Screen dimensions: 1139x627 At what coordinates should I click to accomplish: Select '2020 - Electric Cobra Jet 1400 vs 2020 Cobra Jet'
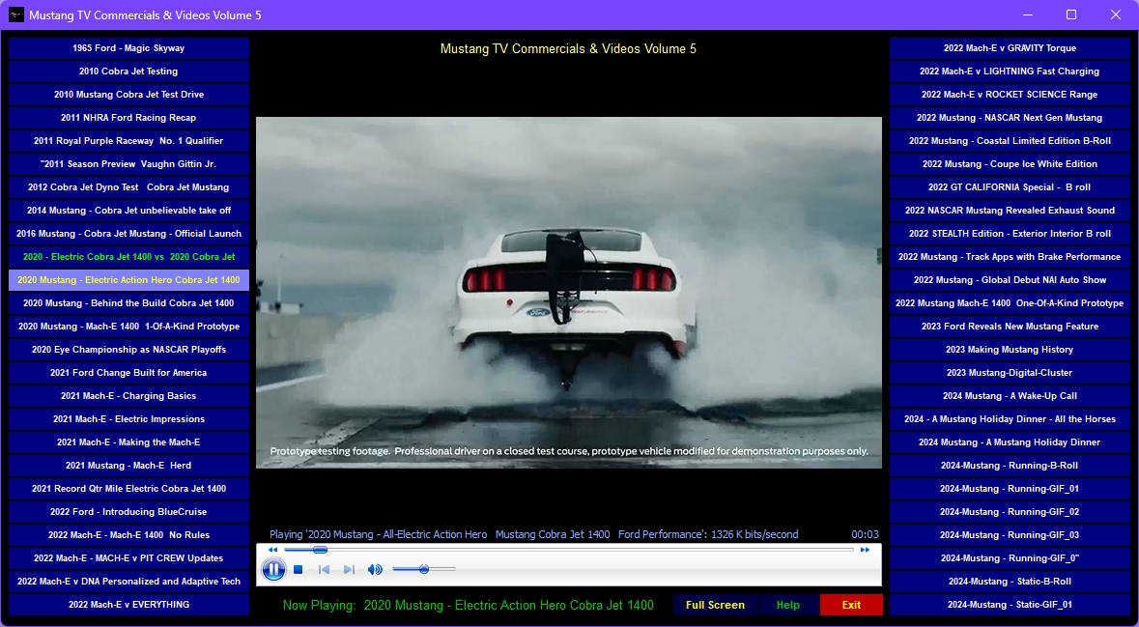pyautogui.click(x=128, y=257)
